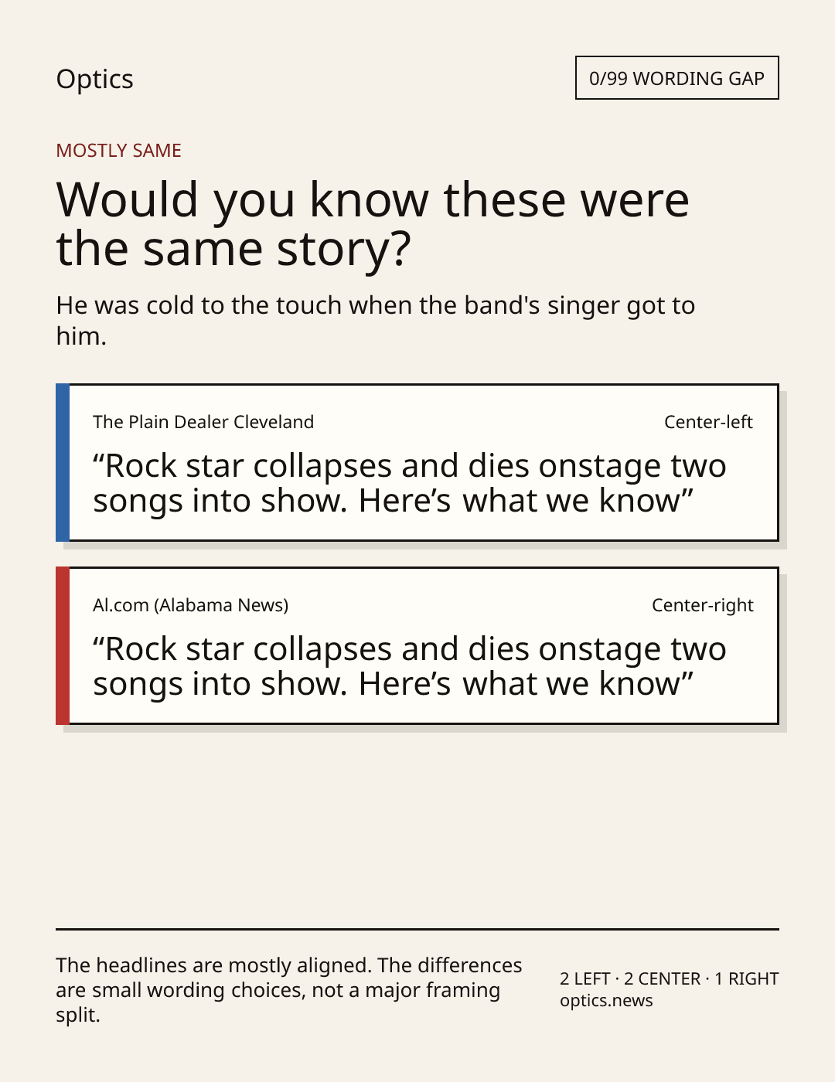This screenshot has height=1082, width=835.
Task: Click the horizontal divider above footer
Action: [417, 929]
